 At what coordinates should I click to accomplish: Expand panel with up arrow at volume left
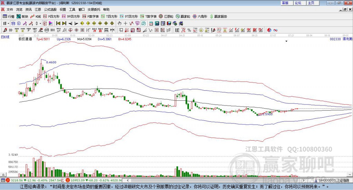coord(3,174)
